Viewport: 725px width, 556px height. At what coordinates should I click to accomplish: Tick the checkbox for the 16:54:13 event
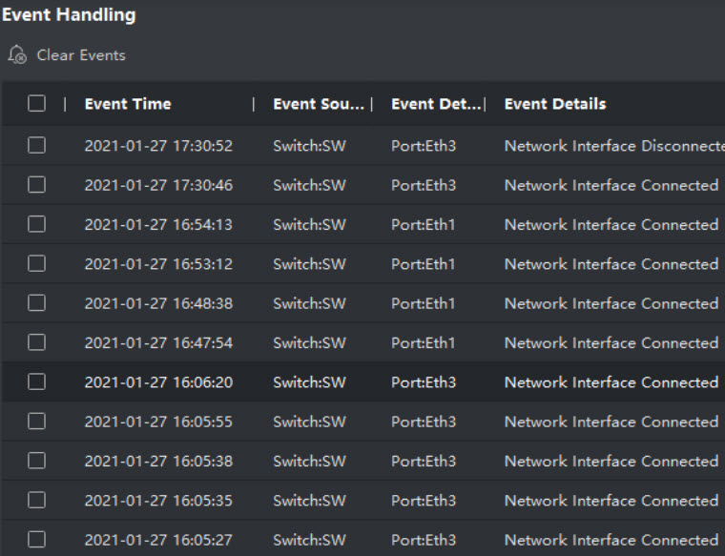tap(36, 224)
